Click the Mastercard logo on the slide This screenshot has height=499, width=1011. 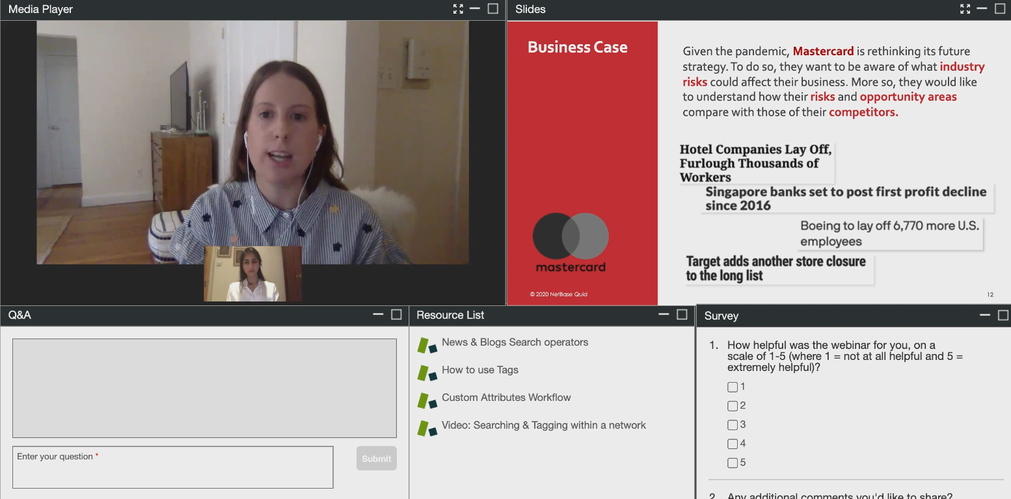click(x=571, y=243)
